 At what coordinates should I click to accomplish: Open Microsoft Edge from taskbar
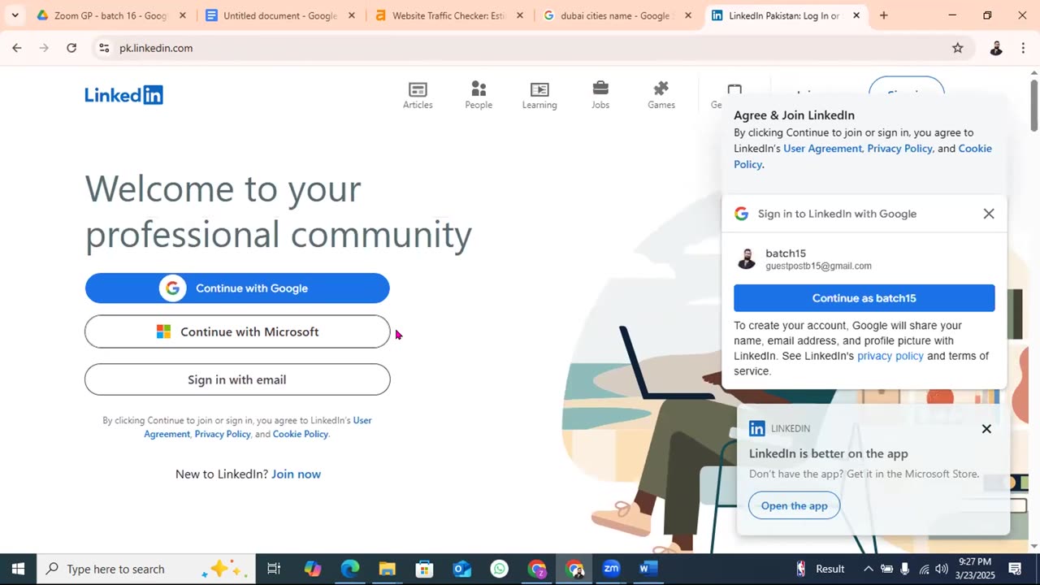[350, 569]
